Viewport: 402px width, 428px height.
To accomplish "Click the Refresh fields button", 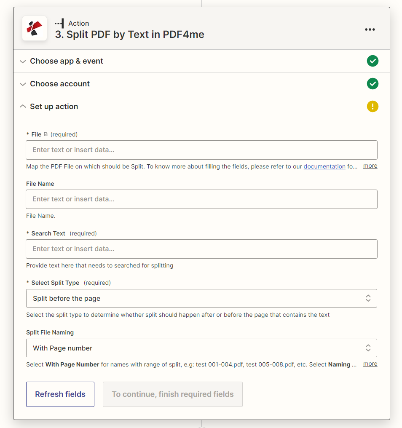I will (60, 394).
